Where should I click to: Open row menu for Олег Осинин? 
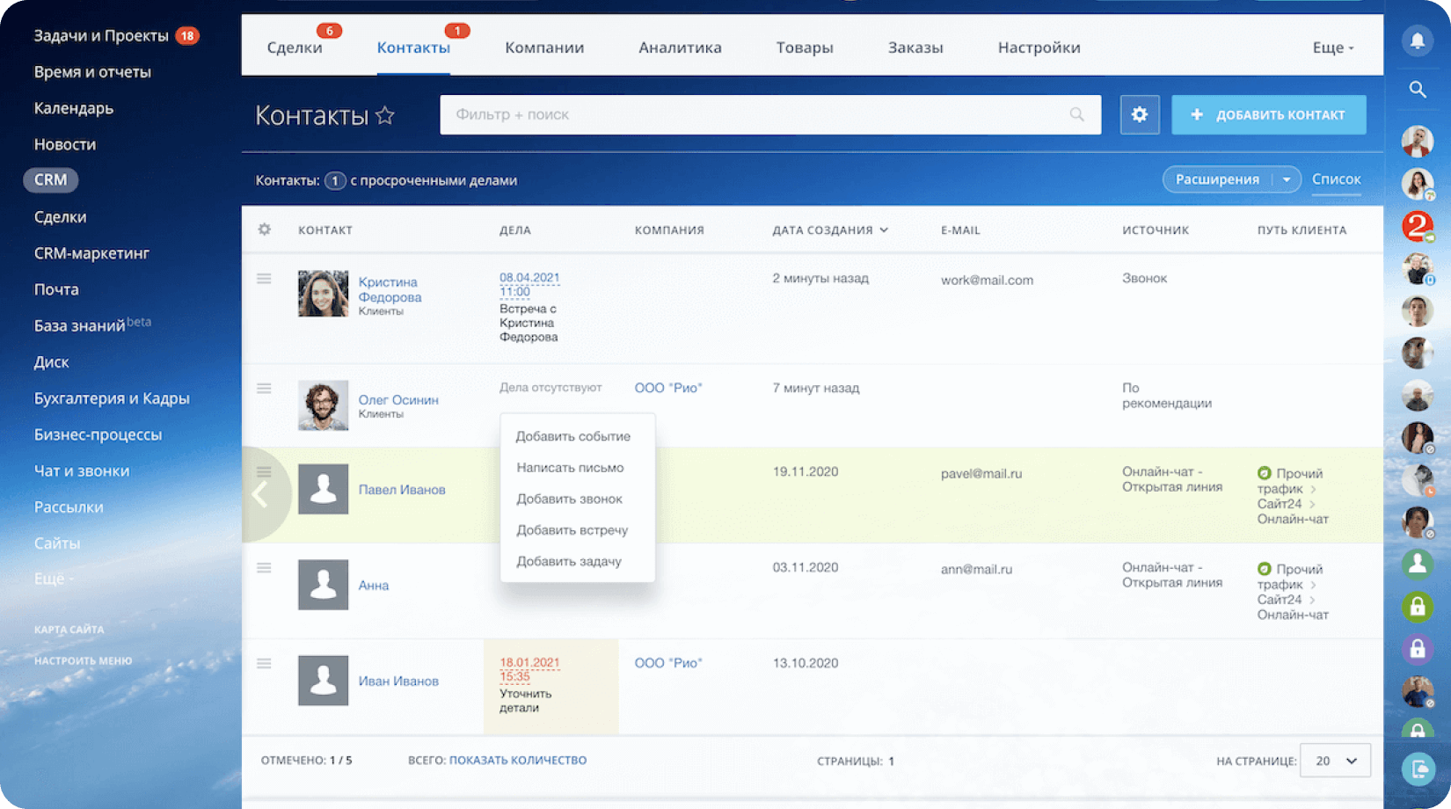pos(264,388)
